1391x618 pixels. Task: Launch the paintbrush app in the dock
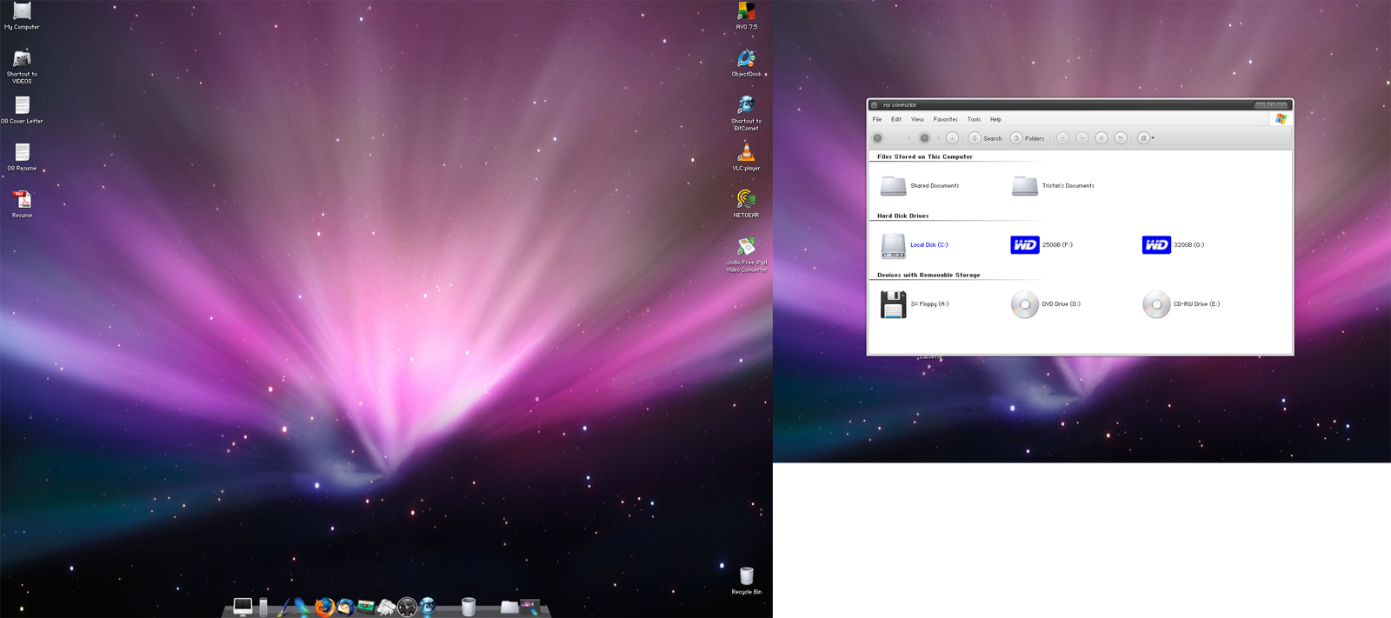tap(283, 607)
